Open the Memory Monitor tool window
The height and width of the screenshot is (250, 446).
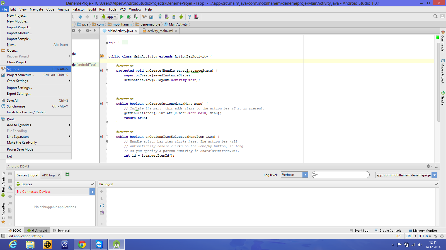point(423,231)
